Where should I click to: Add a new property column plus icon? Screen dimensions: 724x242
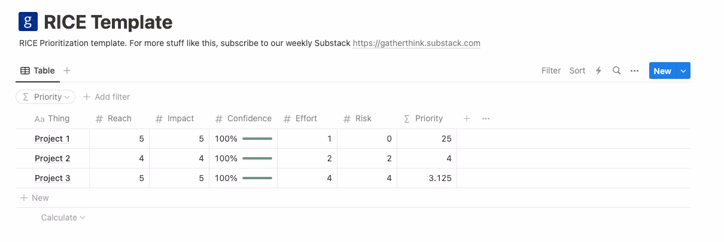tap(467, 118)
